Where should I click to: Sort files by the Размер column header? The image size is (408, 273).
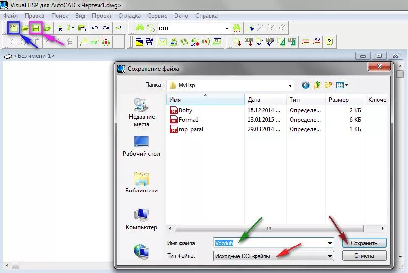pos(345,100)
